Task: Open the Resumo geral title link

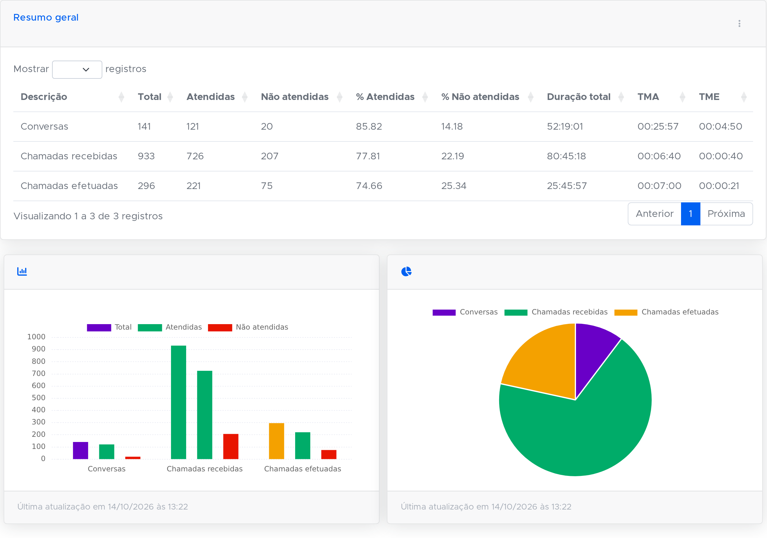Action: [46, 17]
